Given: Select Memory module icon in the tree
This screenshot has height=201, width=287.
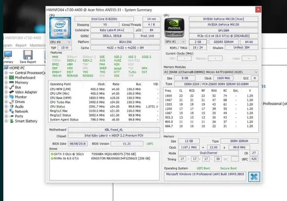Looking at the screenshot, I should click(x=12, y=82).
